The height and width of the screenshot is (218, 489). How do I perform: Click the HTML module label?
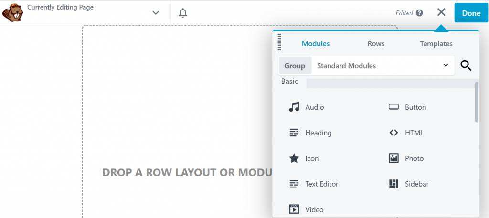(x=414, y=133)
